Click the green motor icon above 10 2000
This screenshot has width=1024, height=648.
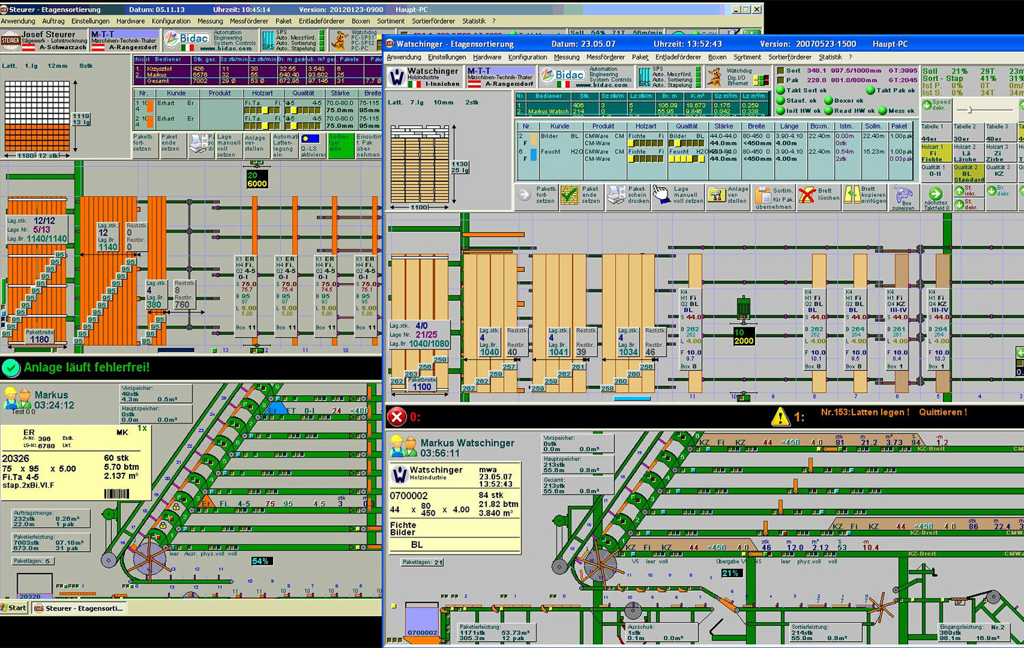tap(743, 308)
